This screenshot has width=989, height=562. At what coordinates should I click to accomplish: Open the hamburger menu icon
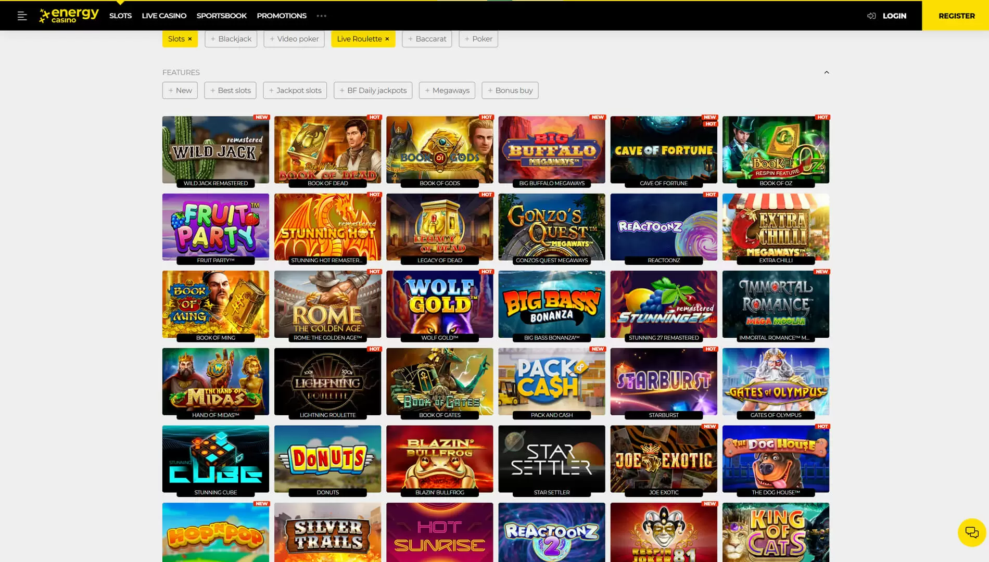(x=22, y=16)
